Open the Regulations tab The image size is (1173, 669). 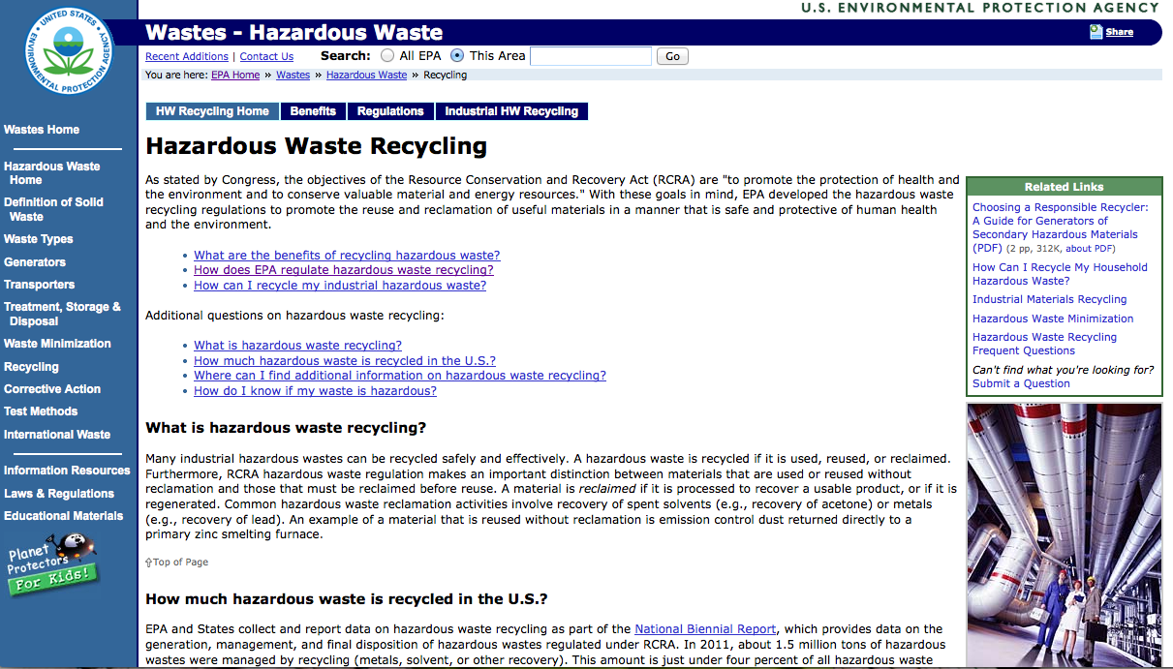pyautogui.click(x=390, y=111)
